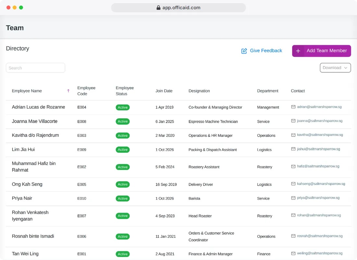Click the app.officaid.com address bar
Screen dimensions: 357x260
coord(178,8)
